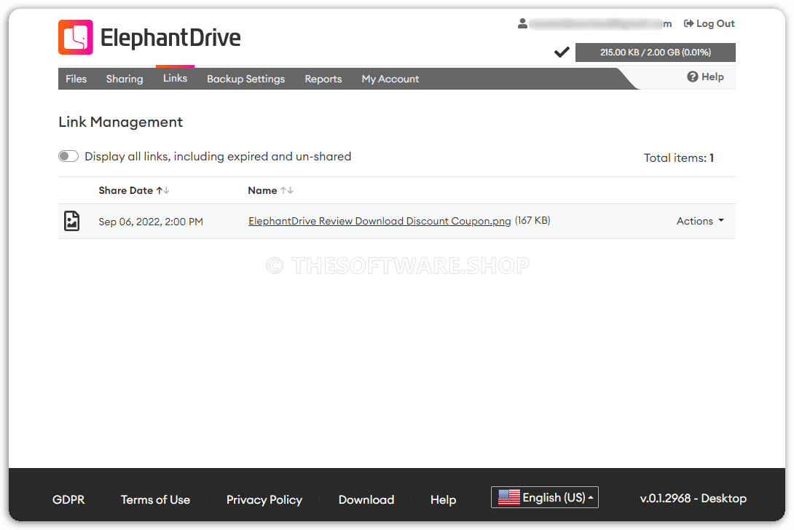Switch to Backup Settings tab
794x530 pixels.
[245, 79]
